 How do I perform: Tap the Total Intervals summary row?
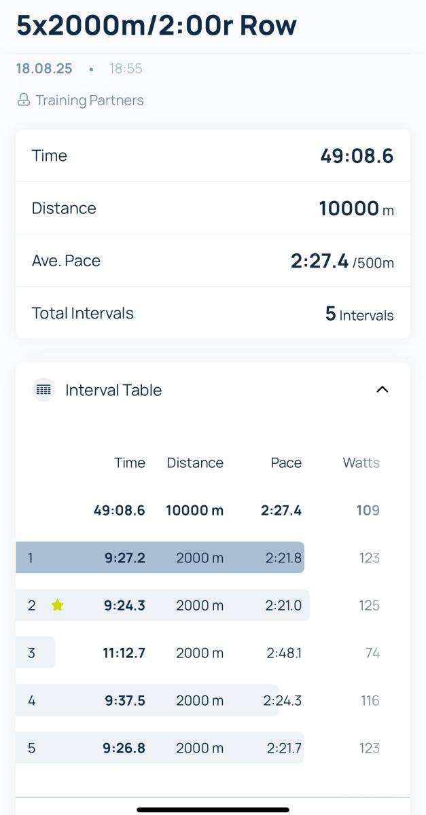[x=213, y=313]
